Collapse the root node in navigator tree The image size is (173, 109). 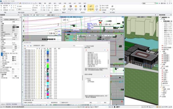(x=160, y=17)
